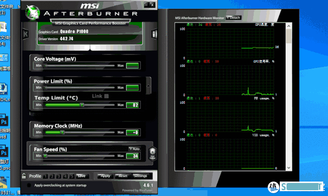The height and width of the screenshot is (196, 328).
Task: Click the User Define fan gear icon
Action: [x=152, y=154]
